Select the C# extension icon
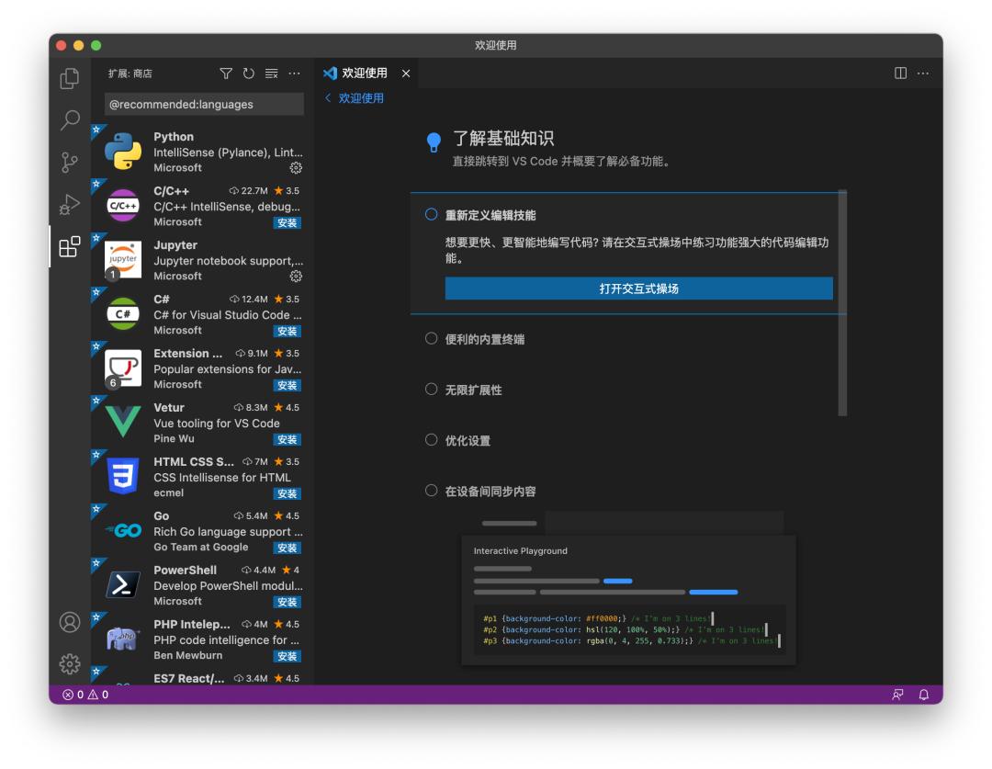This screenshot has width=992, height=769. (123, 314)
